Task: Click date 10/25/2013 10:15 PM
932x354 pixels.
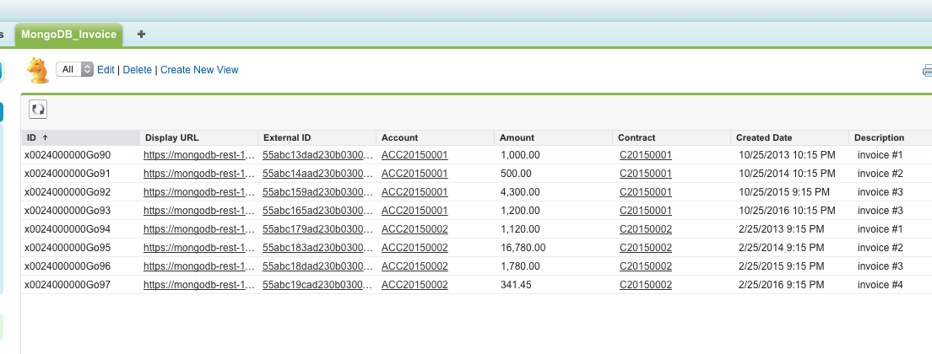Action: 787,155
